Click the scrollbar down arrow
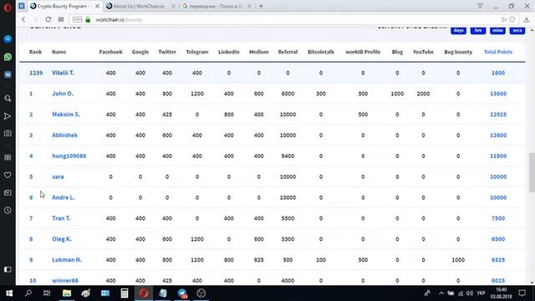The height and width of the screenshot is (301, 535). click(532, 283)
